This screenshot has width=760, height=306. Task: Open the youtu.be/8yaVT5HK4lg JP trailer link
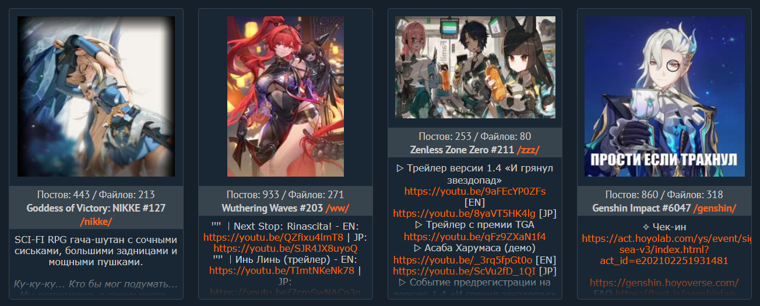coord(464,213)
